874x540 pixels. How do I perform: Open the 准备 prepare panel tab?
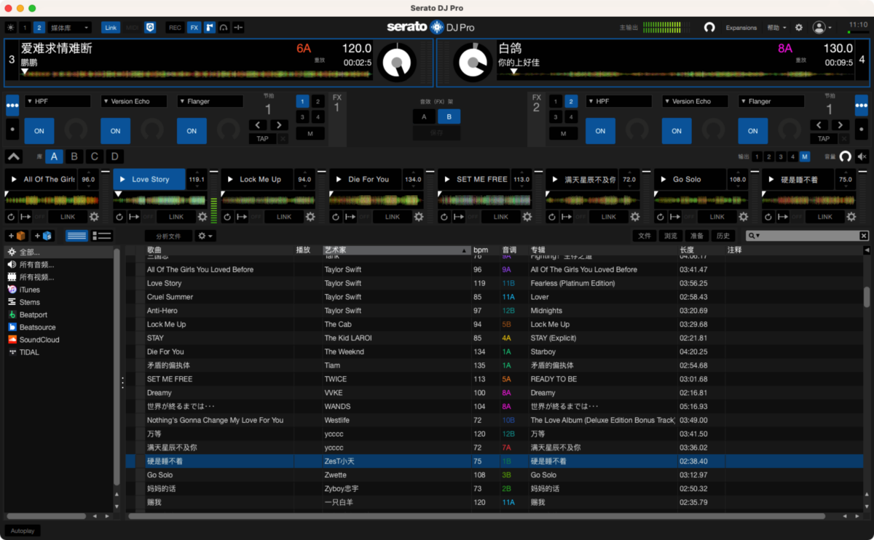coord(696,236)
